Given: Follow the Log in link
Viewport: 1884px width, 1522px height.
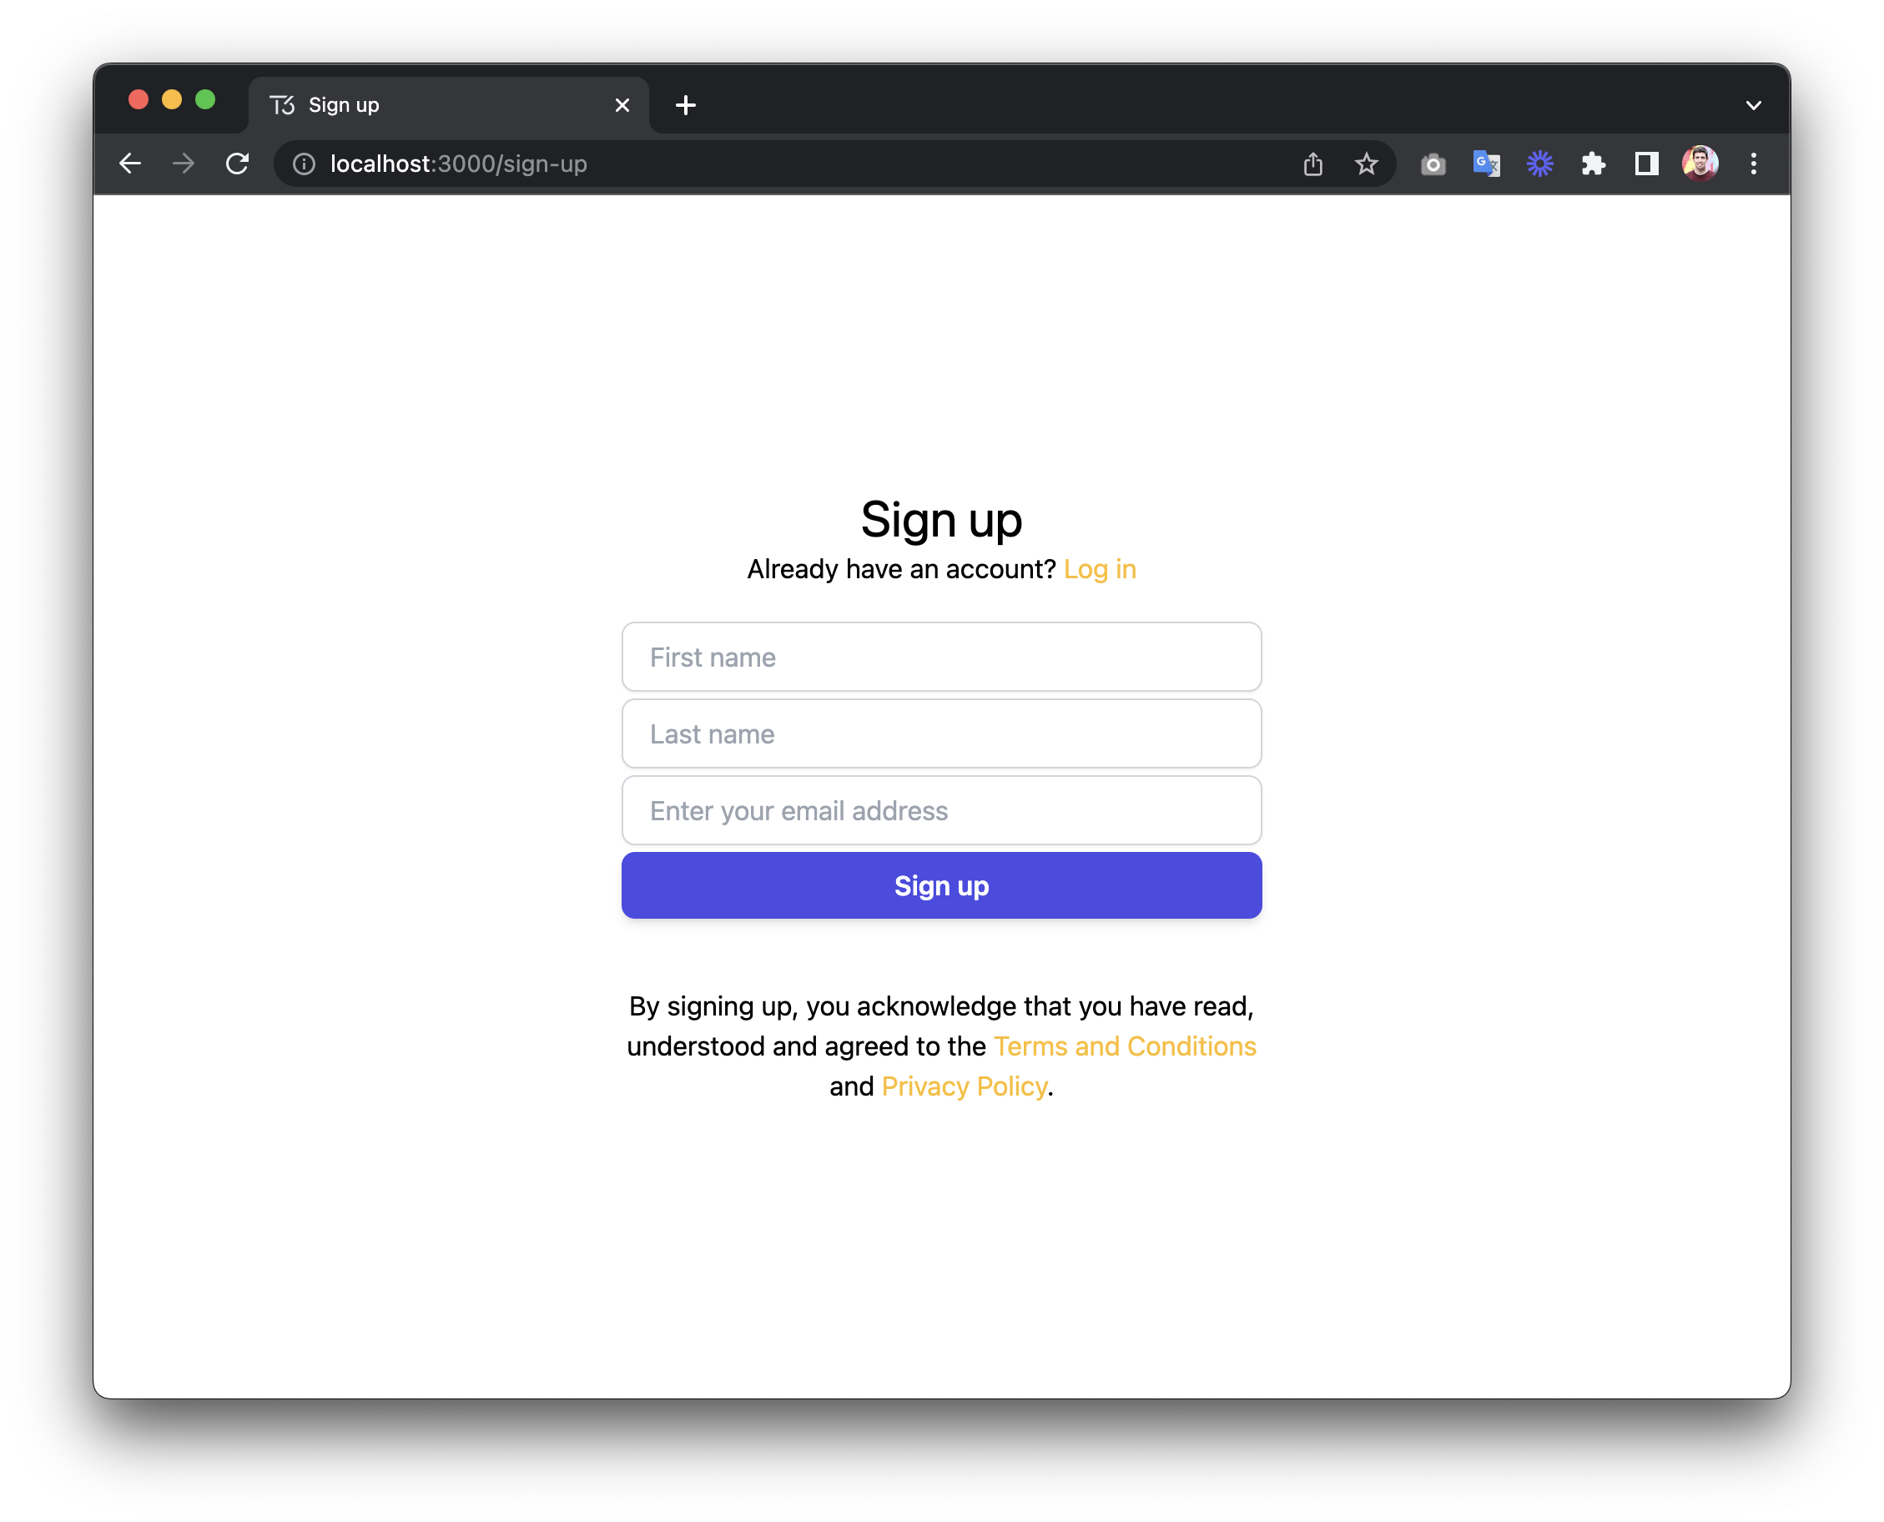Looking at the screenshot, I should pos(1100,568).
